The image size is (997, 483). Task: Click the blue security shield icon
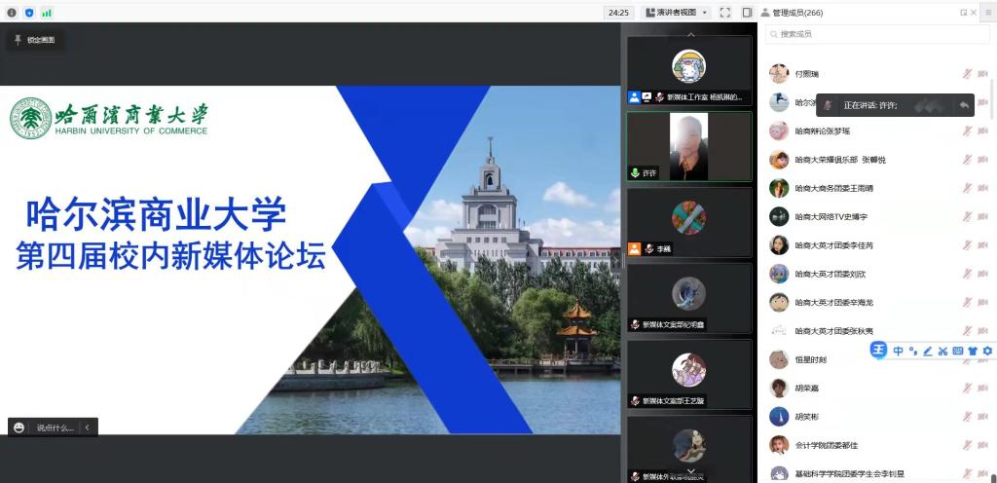[28, 12]
